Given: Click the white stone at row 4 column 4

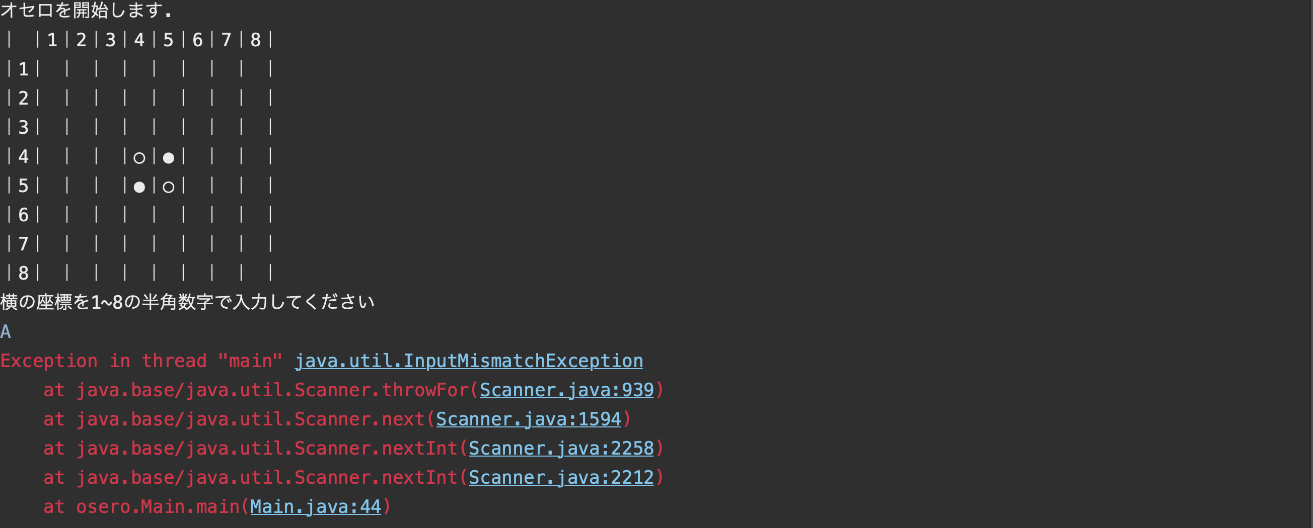Looking at the screenshot, I should (x=139, y=158).
